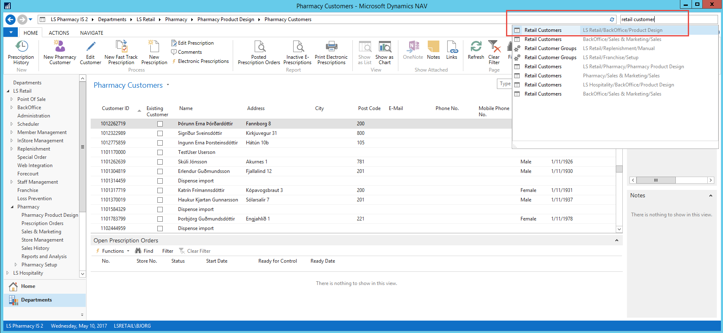The width and height of the screenshot is (723, 333).
Task: Switch to the ACTIONS ribbon tab
Action: pos(59,33)
